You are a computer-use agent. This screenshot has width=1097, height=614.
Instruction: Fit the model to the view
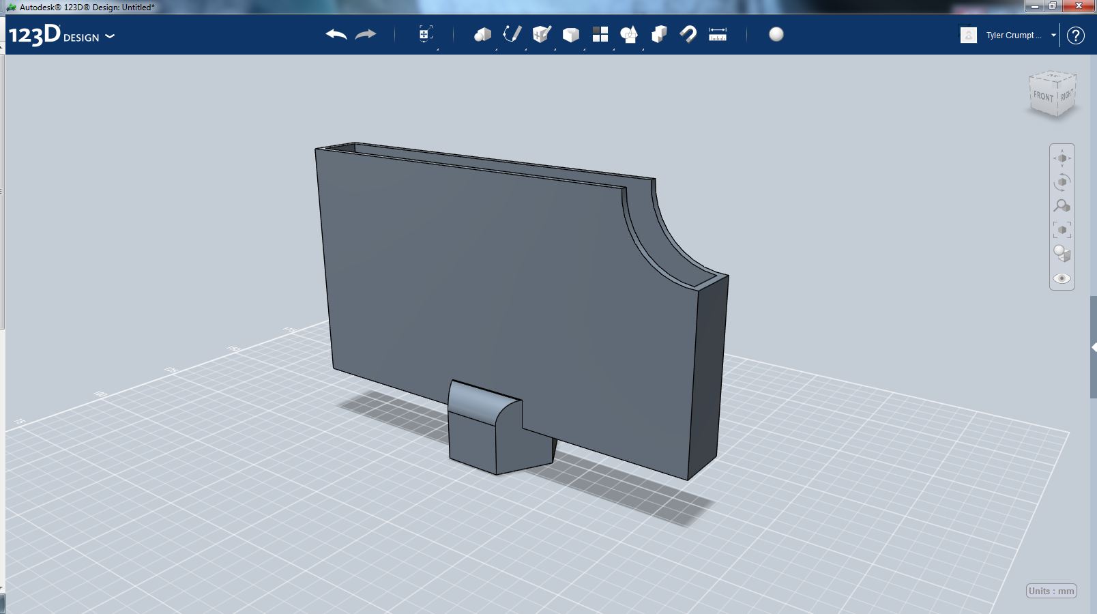click(1062, 230)
